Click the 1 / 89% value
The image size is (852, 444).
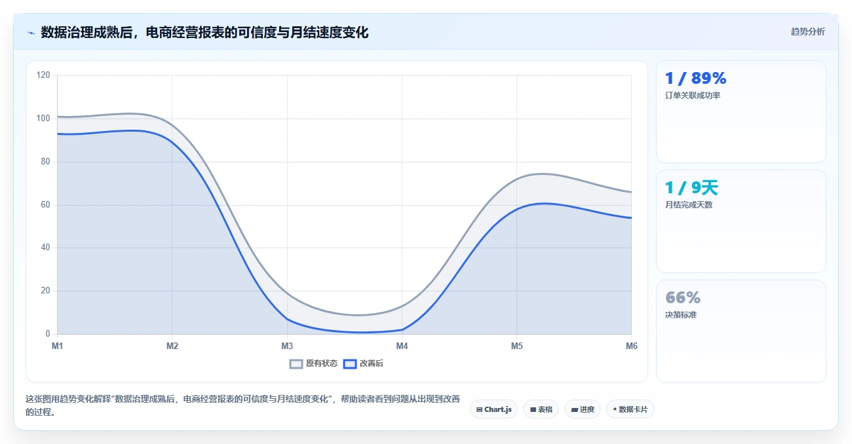[695, 79]
